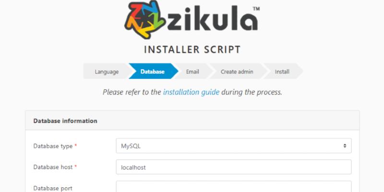Switch to the Email step
The image size is (384, 192).
192,72
